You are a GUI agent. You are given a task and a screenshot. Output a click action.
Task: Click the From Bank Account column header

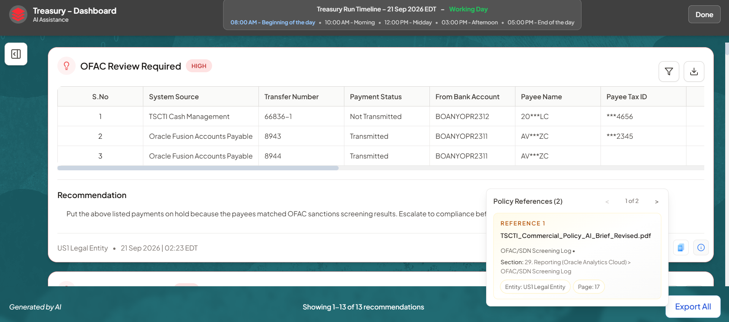coord(472,97)
